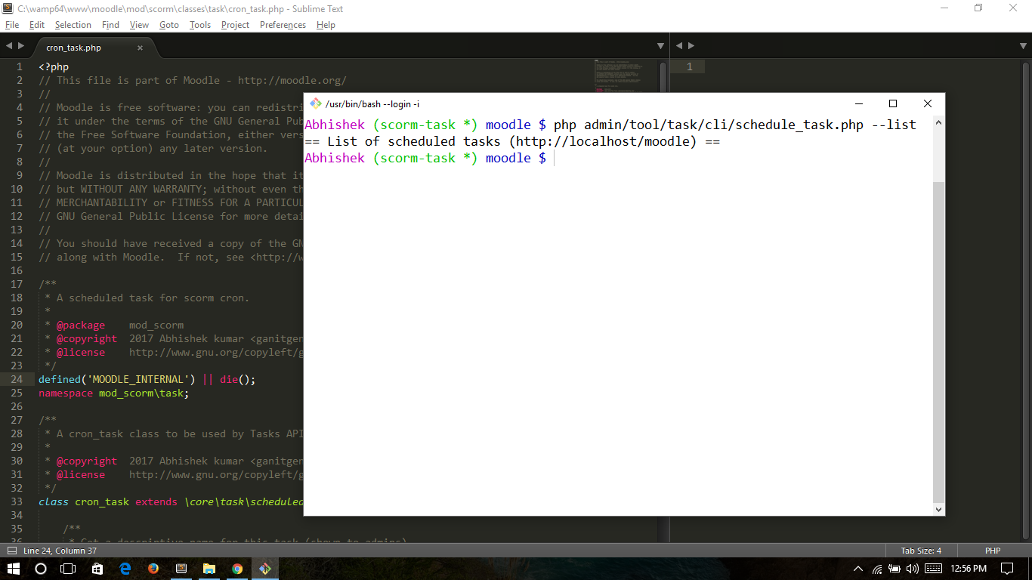Open the Edit menu
This screenshot has width=1032, height=580.
pyautogui.click(x=37, y=25)
